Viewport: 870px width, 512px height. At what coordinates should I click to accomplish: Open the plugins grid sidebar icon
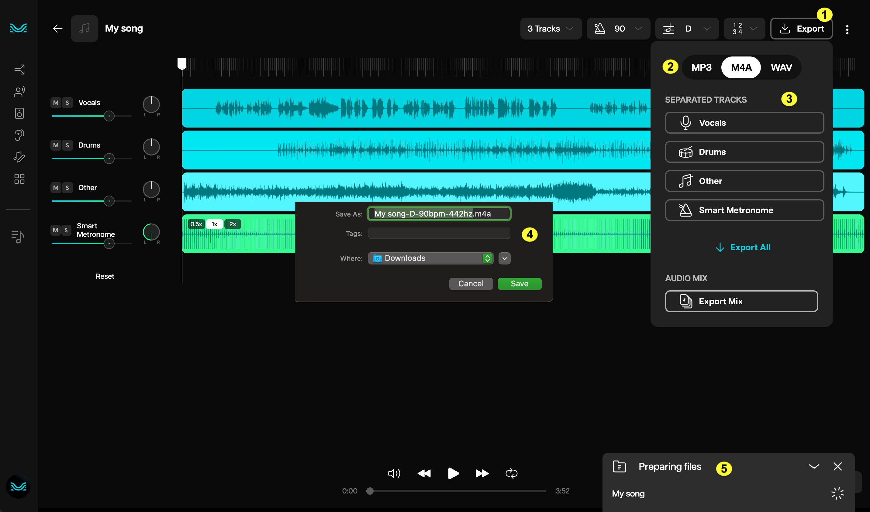[19, 179]
